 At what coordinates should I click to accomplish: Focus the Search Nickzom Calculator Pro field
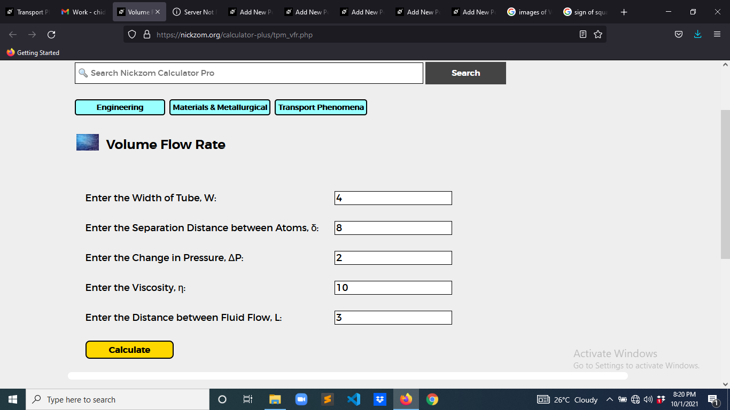tap(249, 73)
